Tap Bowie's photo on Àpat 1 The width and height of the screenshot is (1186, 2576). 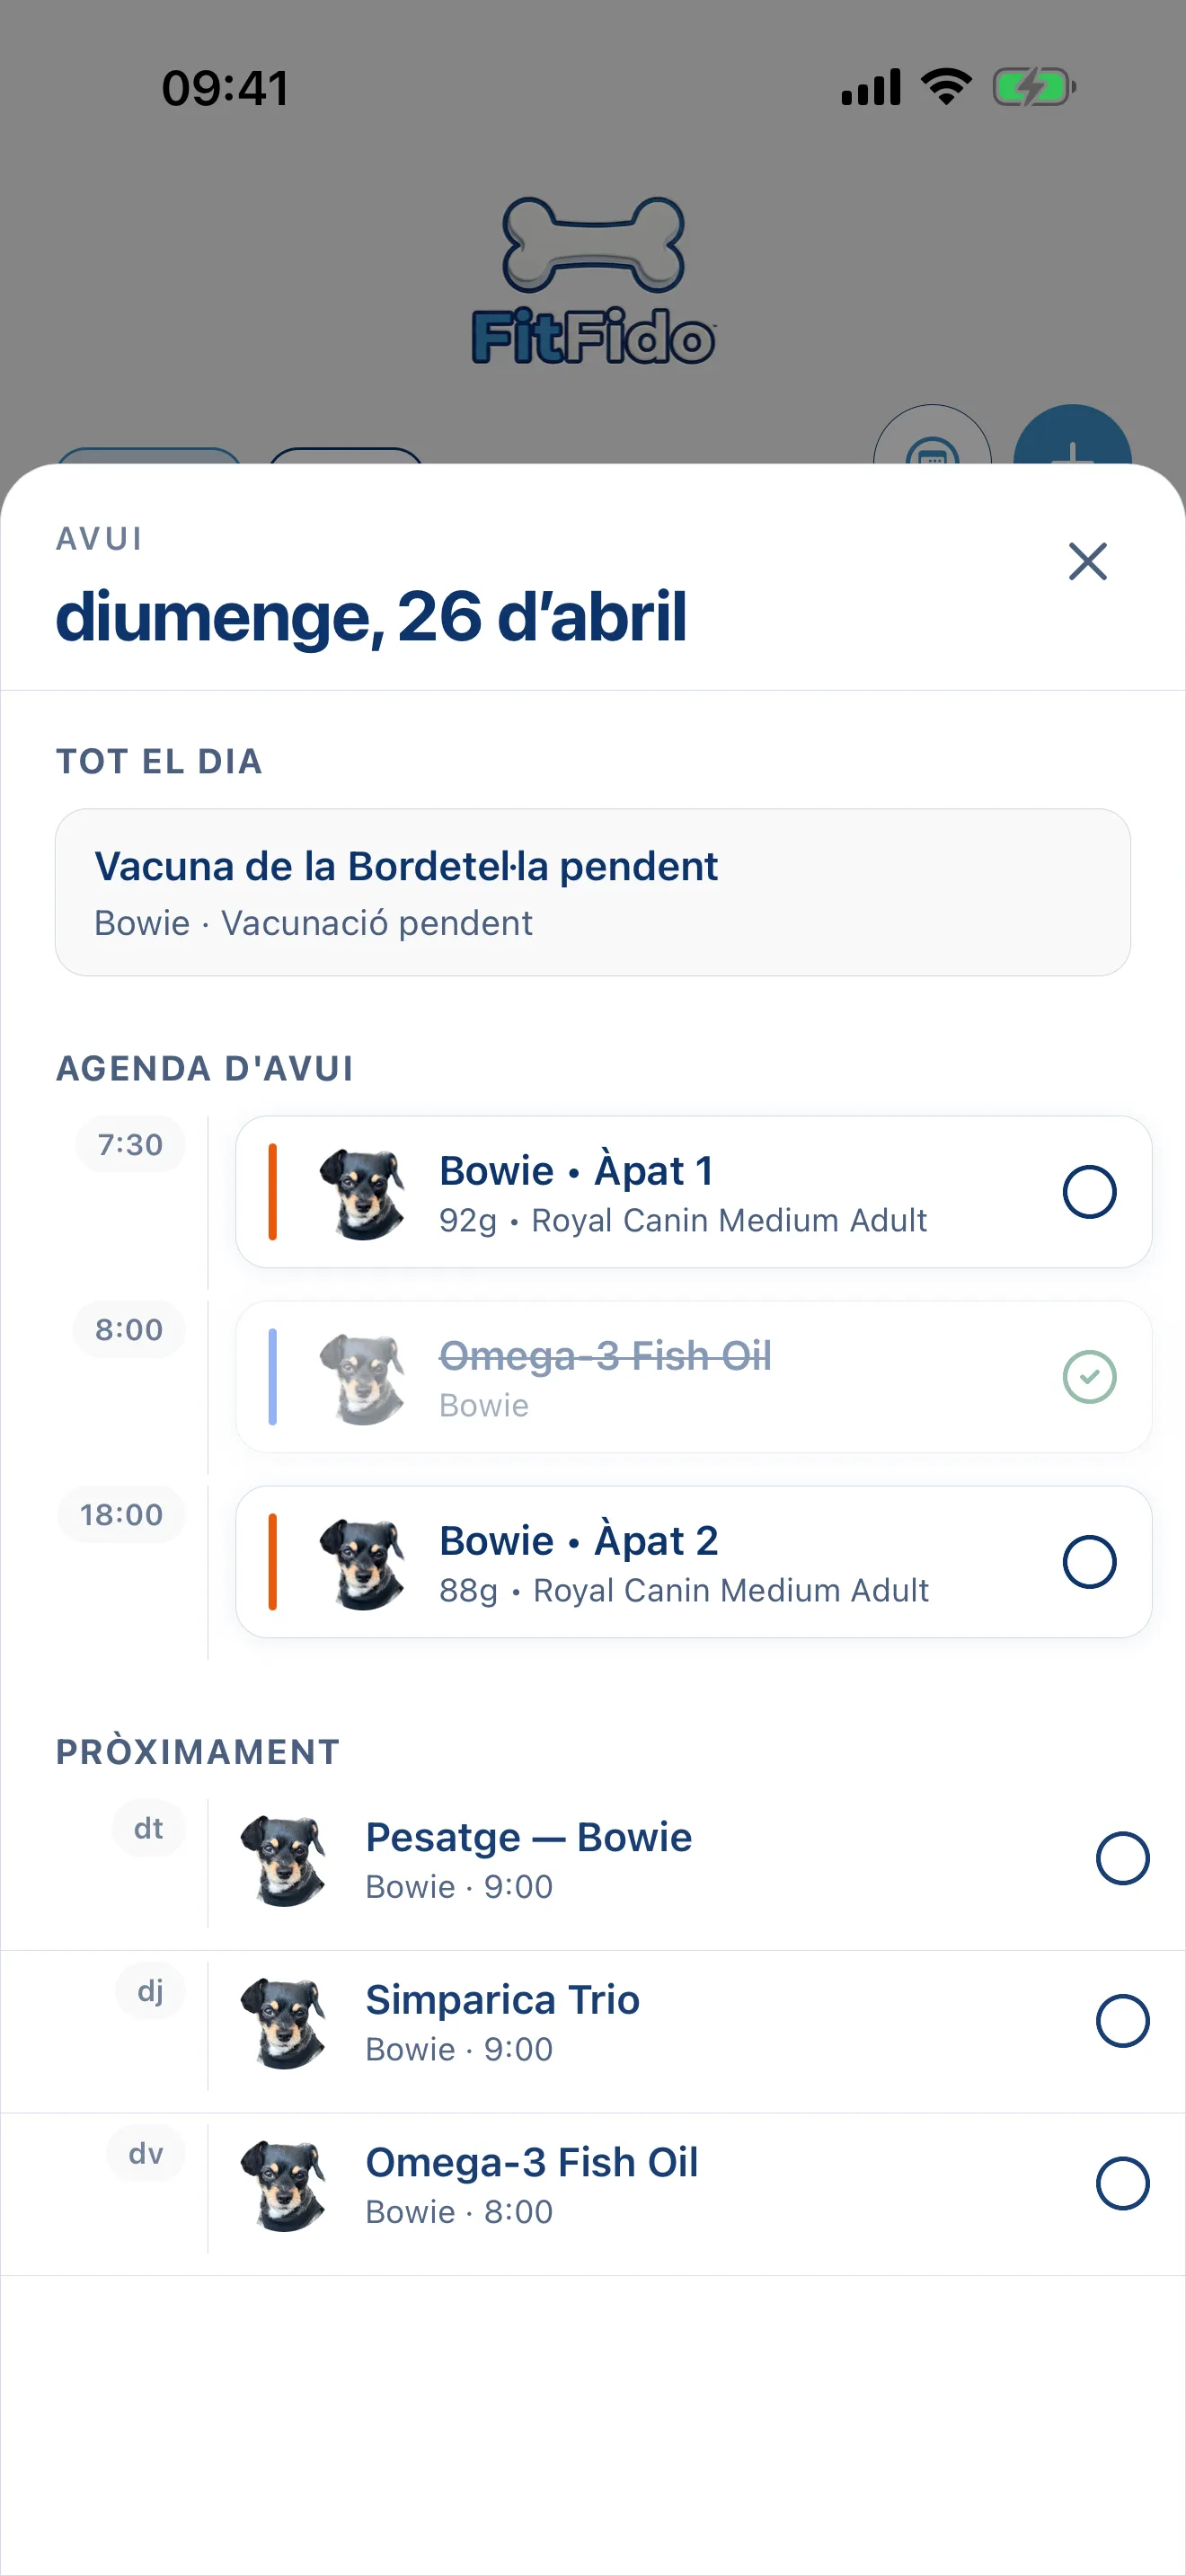pos(362,1193)
